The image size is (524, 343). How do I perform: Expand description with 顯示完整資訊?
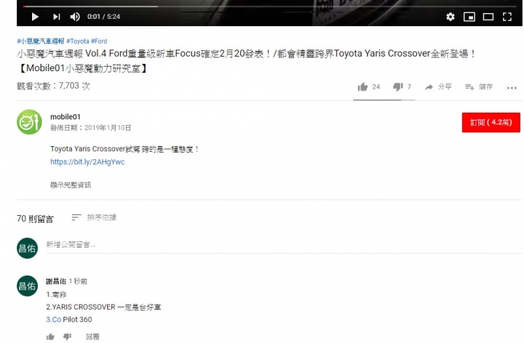[71, 185]
